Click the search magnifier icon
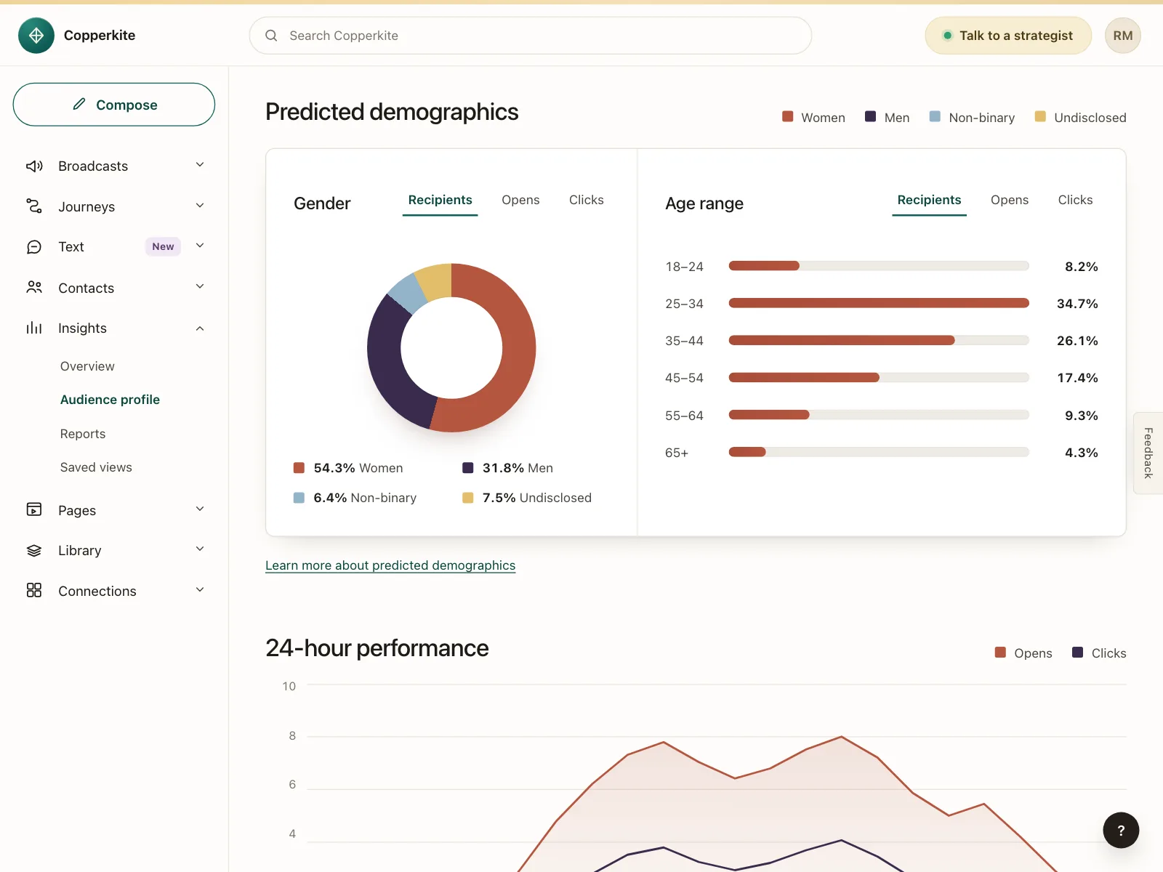Screen dimensions: 1163x872 pos(271,36)
